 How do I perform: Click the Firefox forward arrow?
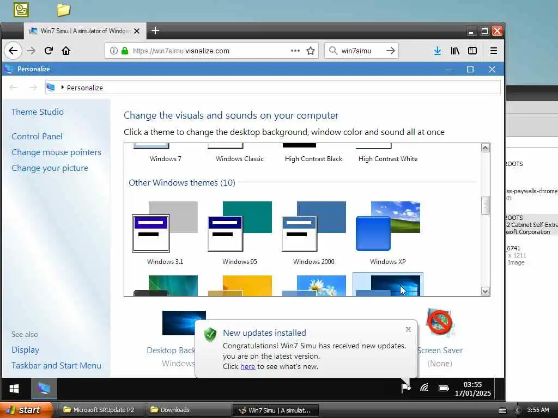click(x=31, y=51)
